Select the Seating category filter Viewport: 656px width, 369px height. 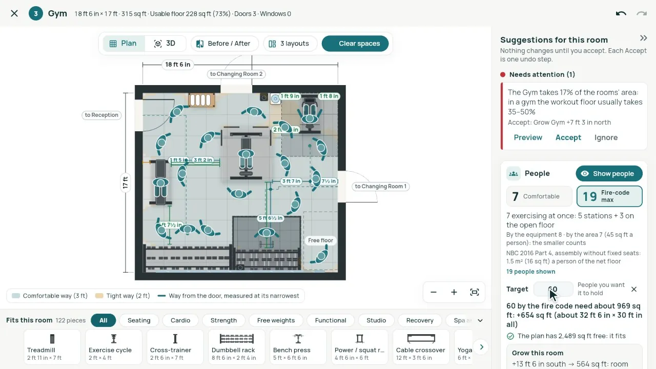click(139, 320)
